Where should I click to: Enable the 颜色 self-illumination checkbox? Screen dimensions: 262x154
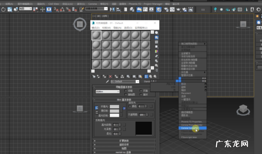(x=130, y=106)
